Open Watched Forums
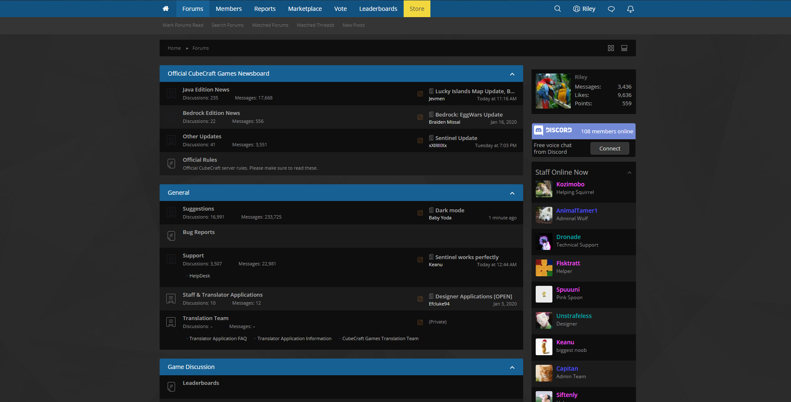This screenshot has height=402, width=791. pos(270,25)
